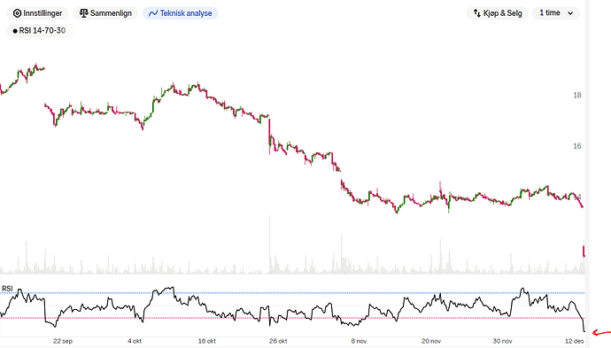Click the latest red volume bar
This screenshot has height=348, width=611.
point(584,251)
